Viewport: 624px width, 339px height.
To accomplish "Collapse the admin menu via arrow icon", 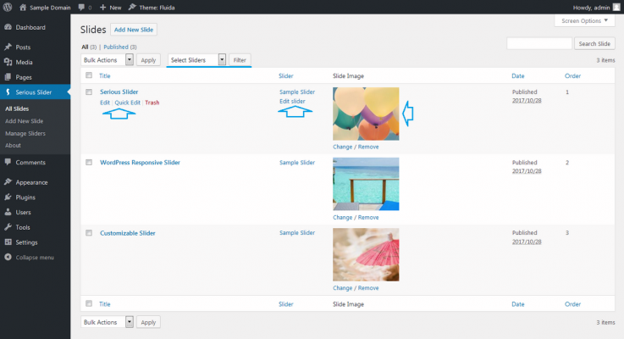I will click(8, 257).
